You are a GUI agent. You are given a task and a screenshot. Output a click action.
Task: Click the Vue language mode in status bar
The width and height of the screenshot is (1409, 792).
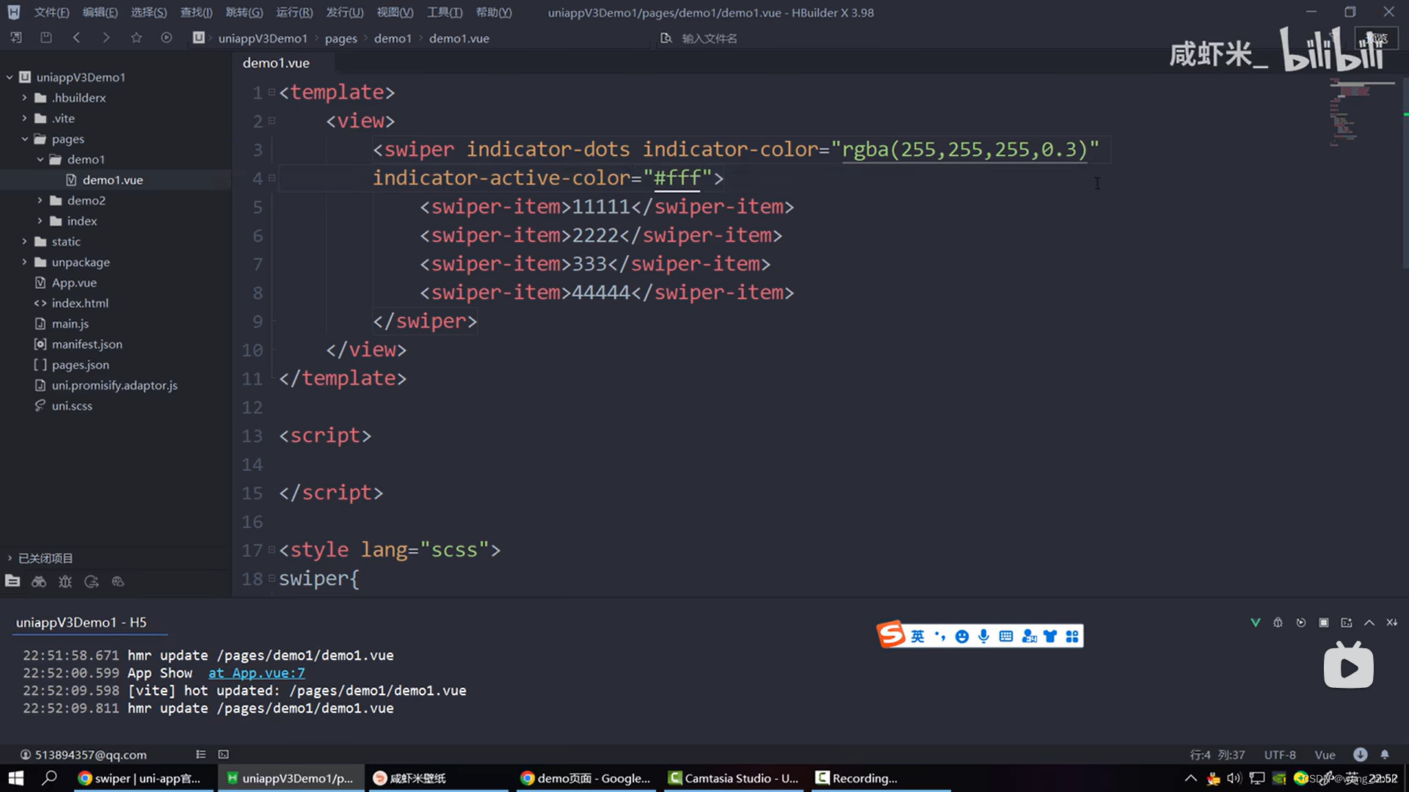1325,755
